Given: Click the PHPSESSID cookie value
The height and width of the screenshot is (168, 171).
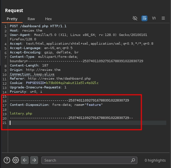Looking at the screenshot, I should pyautogui.click(x=72, y=83).
